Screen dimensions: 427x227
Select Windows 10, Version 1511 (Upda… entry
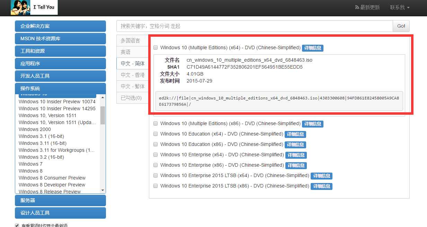tap(57, 122)
